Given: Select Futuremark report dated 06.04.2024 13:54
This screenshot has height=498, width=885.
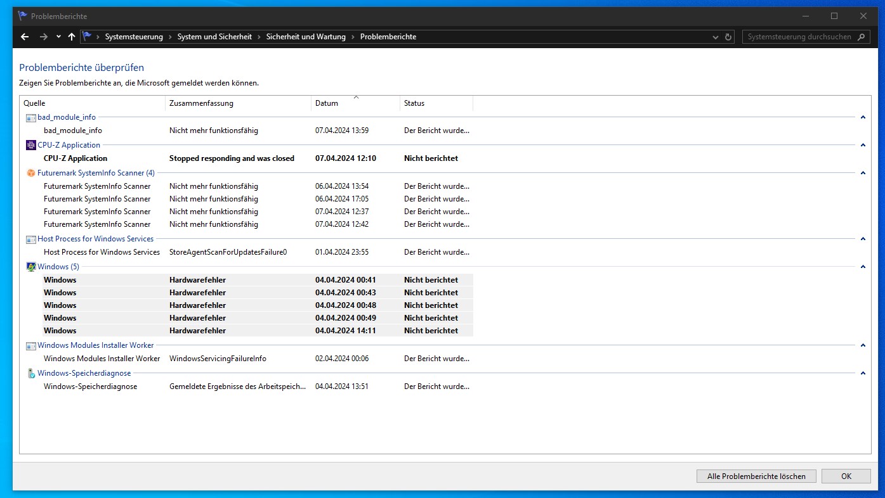Looking at the screenshot, I should click(258, 186).
